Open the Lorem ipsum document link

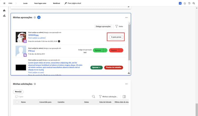[55, 66]
